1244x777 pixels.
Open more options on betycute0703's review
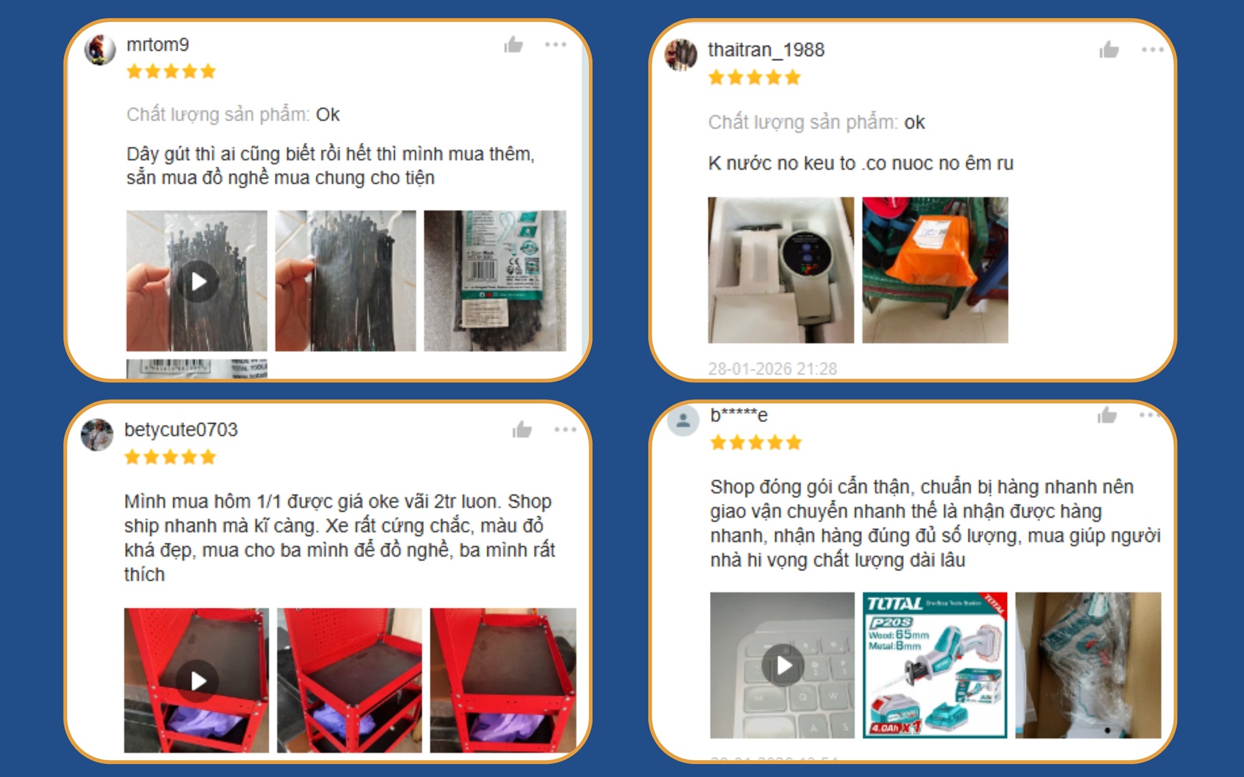[565, 429]
